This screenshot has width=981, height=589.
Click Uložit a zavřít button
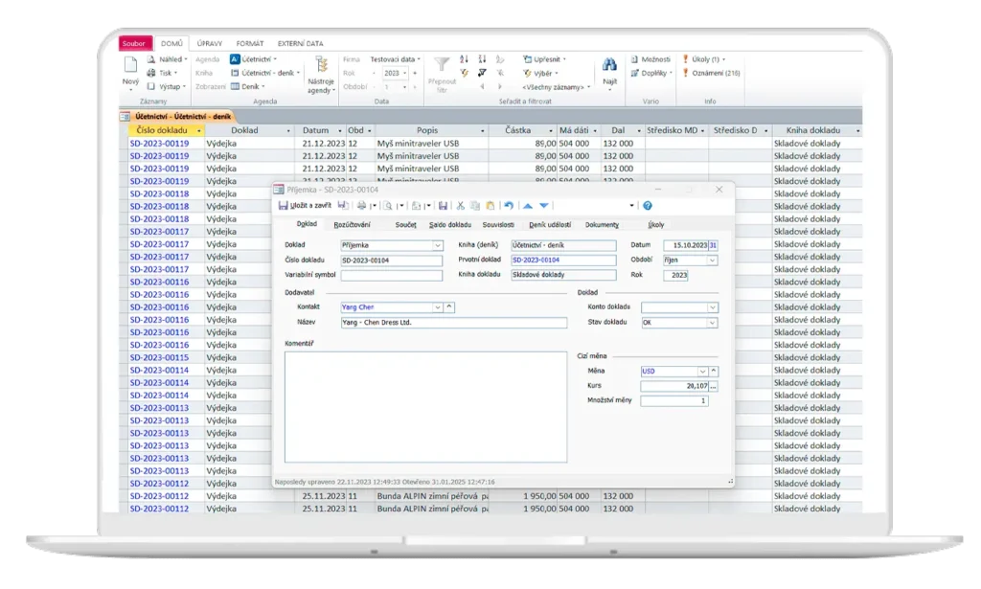(x=306, y=205)
